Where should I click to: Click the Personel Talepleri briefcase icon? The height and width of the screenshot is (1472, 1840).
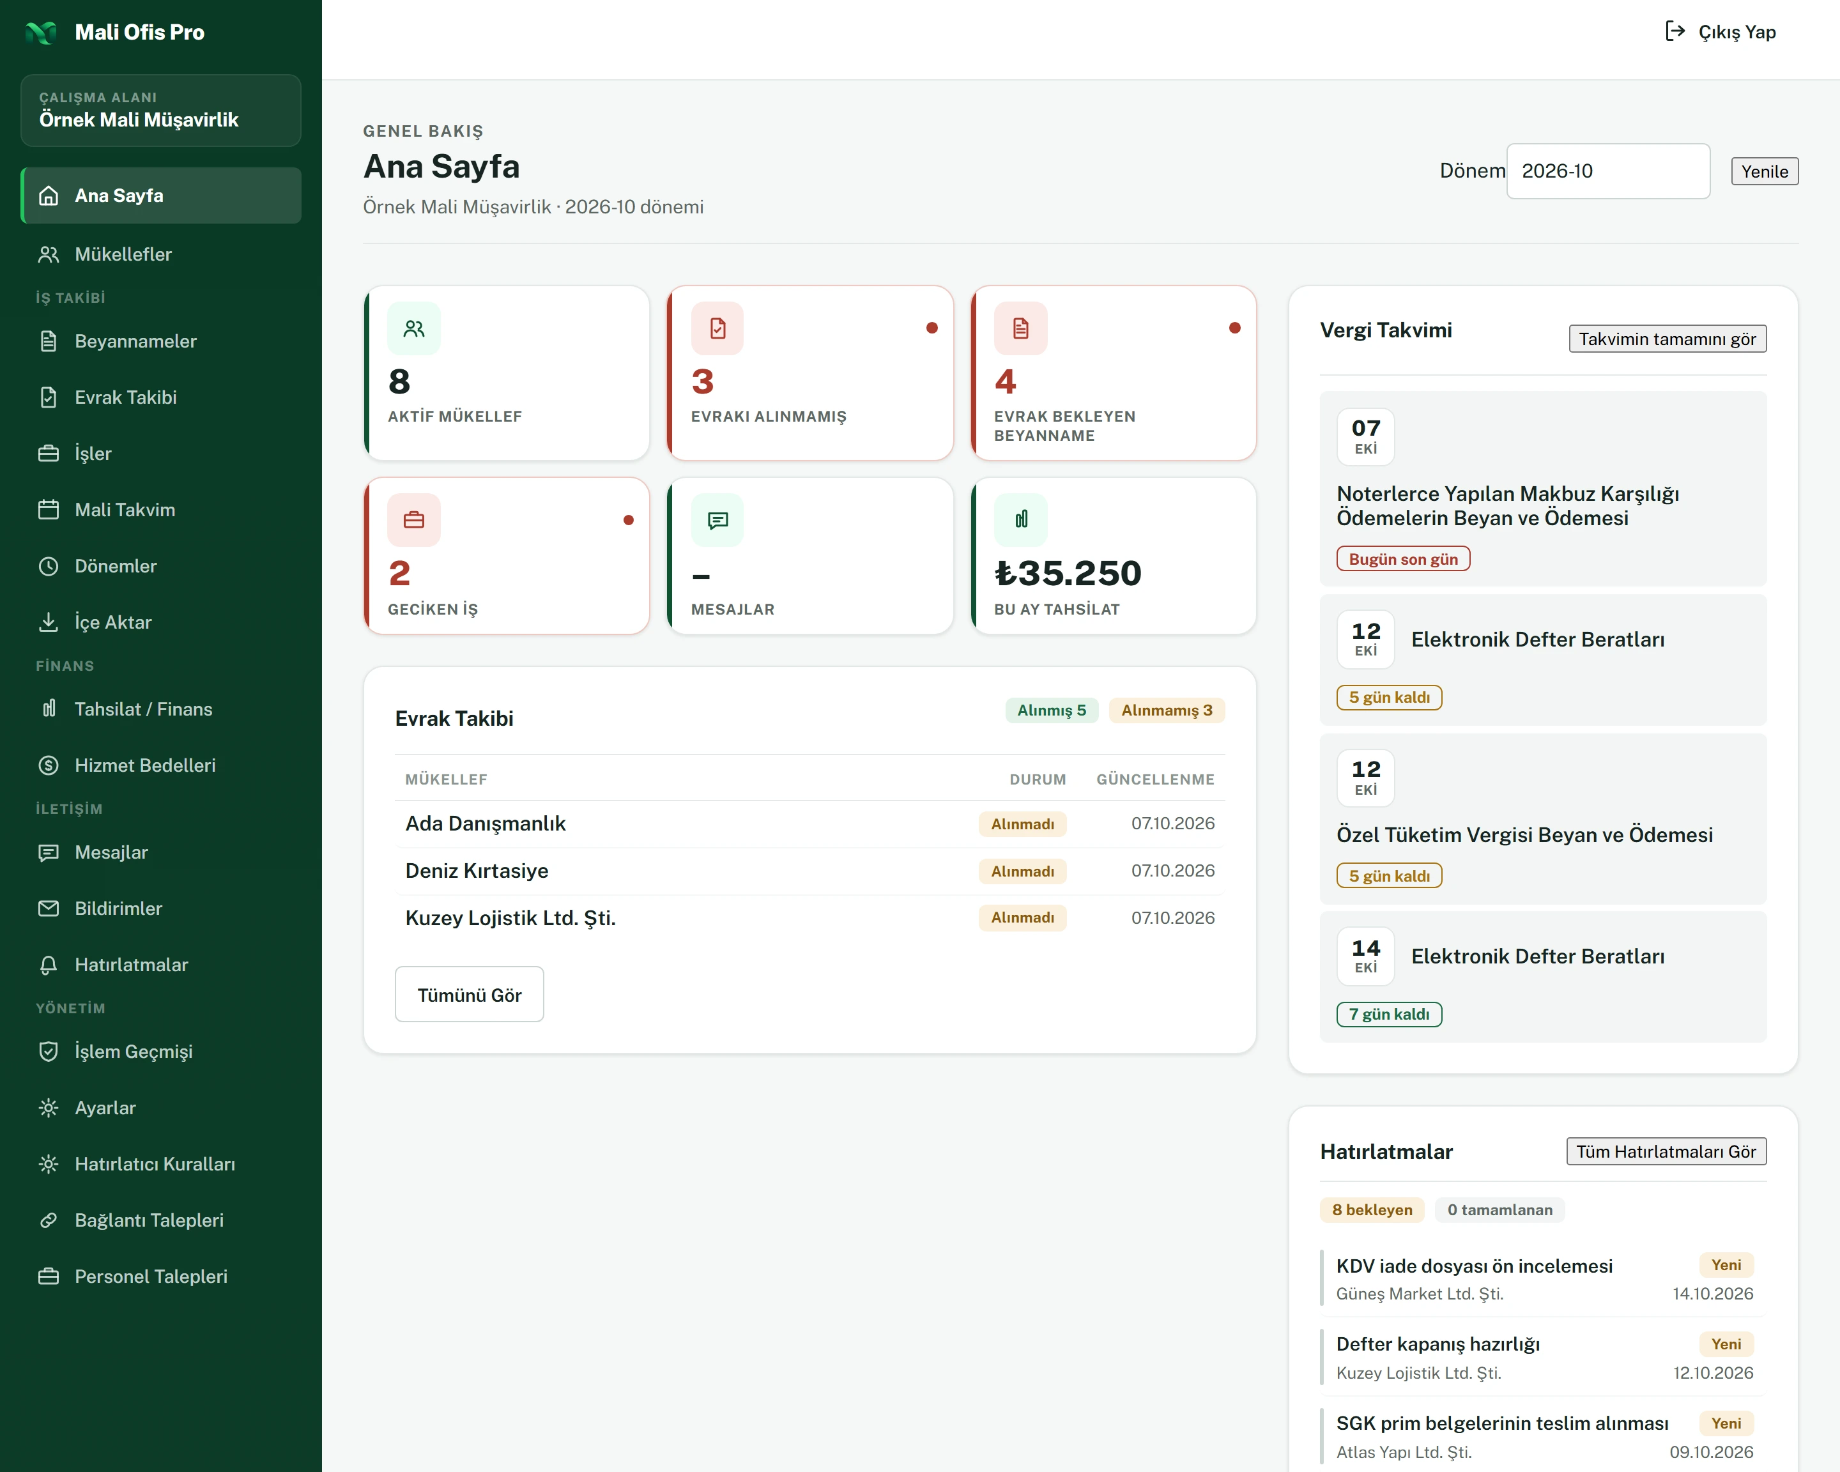coord(49,1276)
